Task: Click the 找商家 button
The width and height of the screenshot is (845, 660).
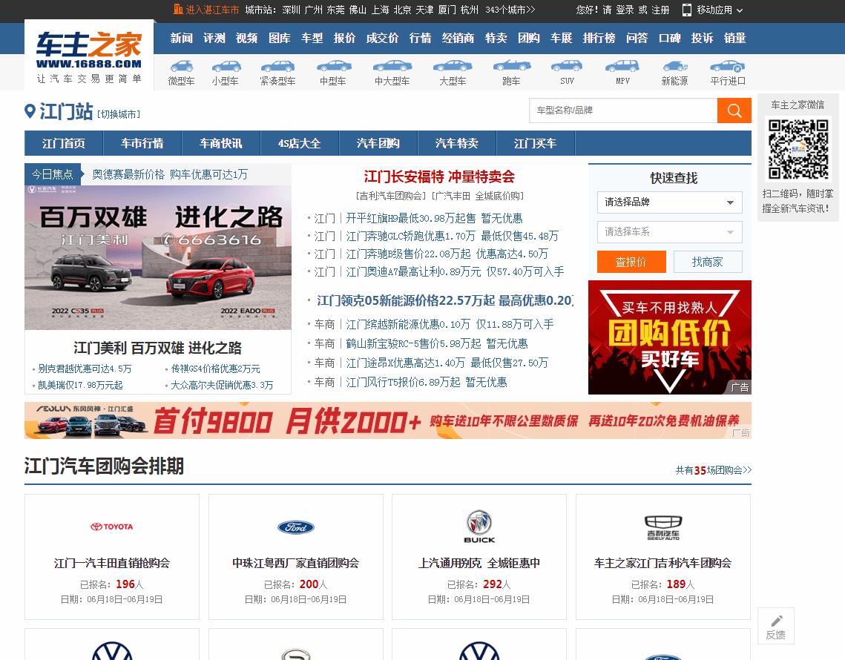Action: 708,262
